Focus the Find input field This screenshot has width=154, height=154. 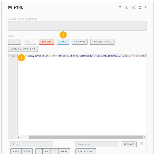32,144
